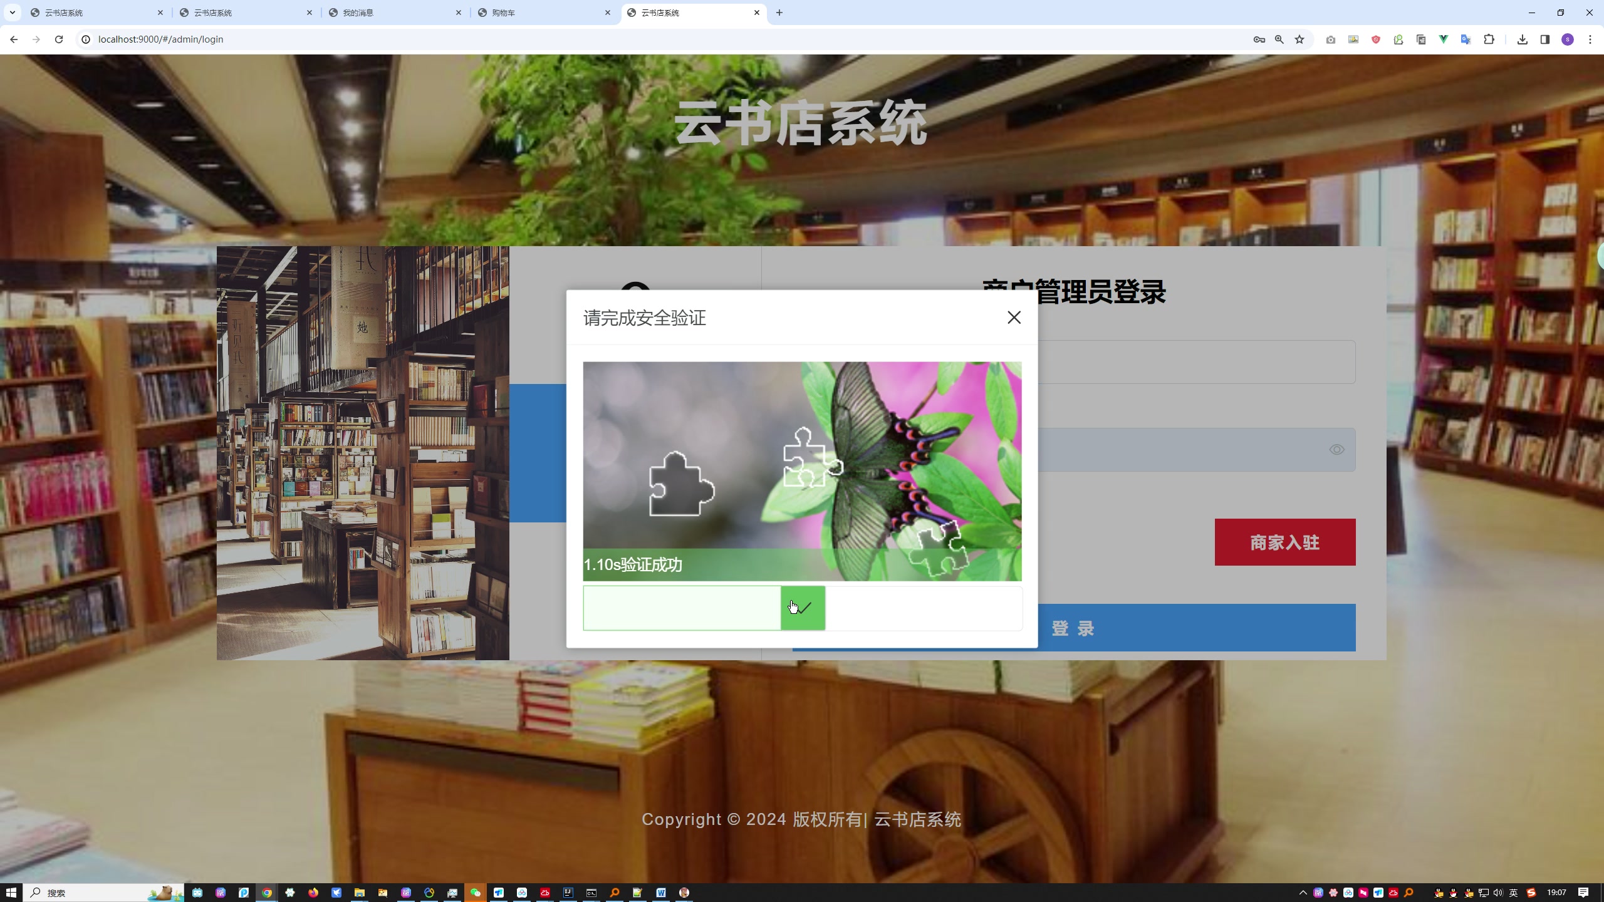The width and height of the screenshot is (1604, 902).
Task: Click the 19:07 system clock
Action: click(1556, 893)
